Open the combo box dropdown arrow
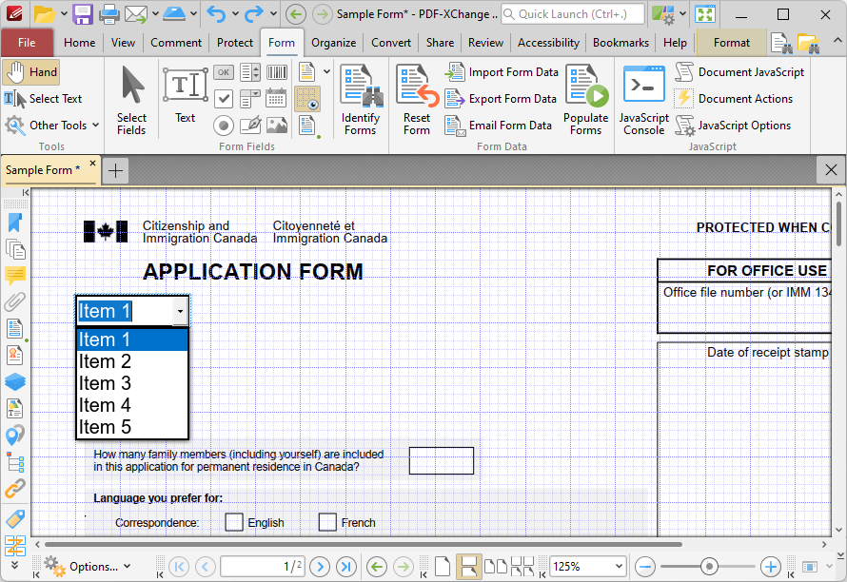Screen dimensions: 847x582 (x=180, y=311)
